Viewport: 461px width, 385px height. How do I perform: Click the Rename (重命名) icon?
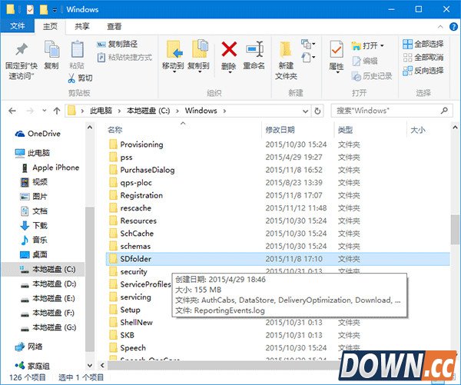[x=254, y=49]
